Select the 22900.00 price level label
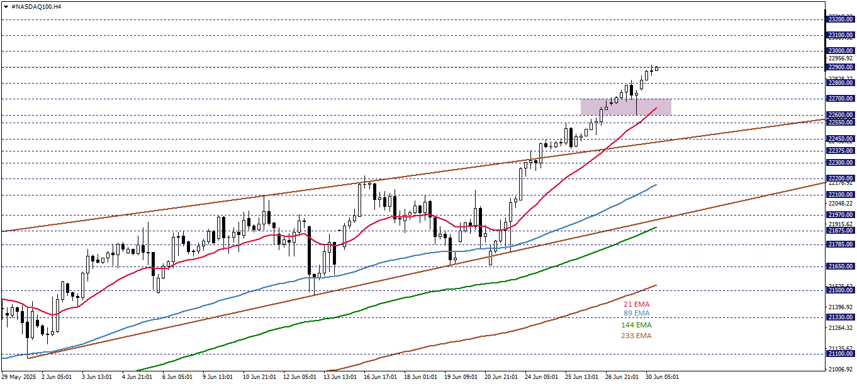Viewport: 857px width, 384px height. pos(841,67)
